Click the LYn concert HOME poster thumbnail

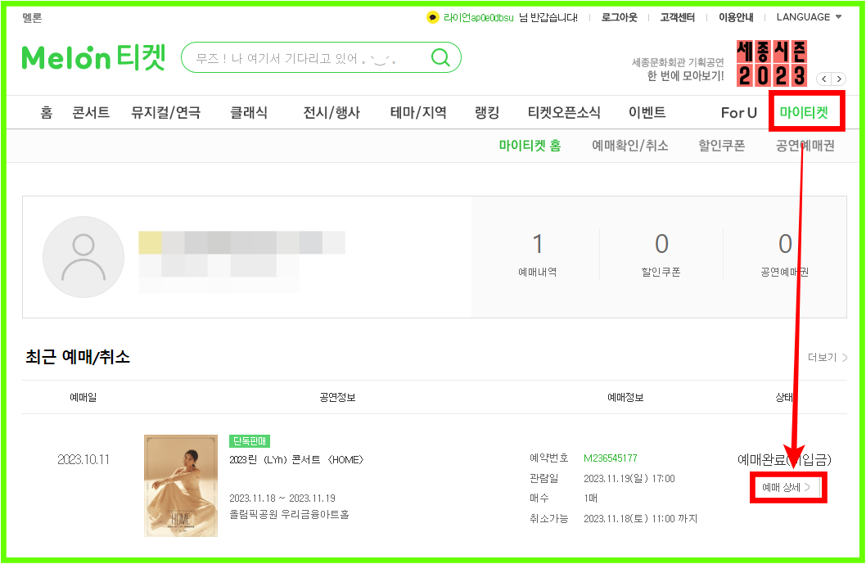click(181, 485)
